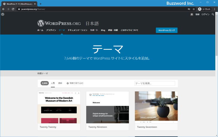Expand 特徴で絞り込む feature filter
This screenshot has width=218, height=137.
pos(75,83)
